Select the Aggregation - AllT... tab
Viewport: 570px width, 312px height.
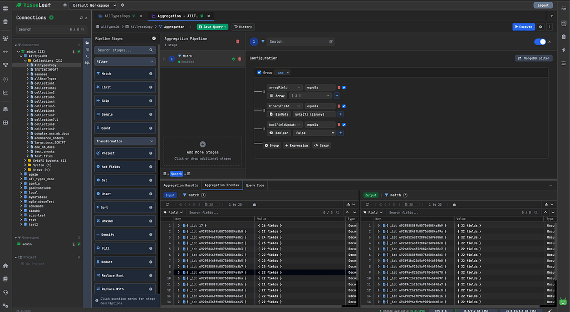click(178, 16)
